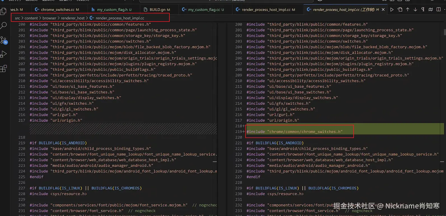Click '#if BUILDFLAG(IS_ANDROID)' in right pane

[x=275, y=143]
